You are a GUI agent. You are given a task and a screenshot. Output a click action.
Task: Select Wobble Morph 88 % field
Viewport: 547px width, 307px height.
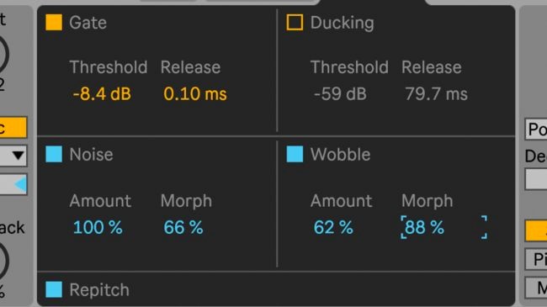443,227
